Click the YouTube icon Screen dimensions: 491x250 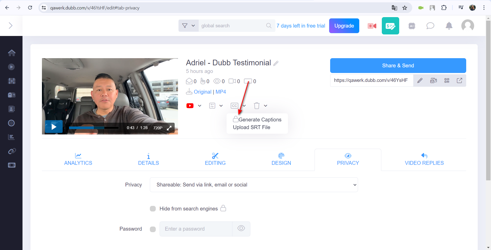tap(190, 106)
